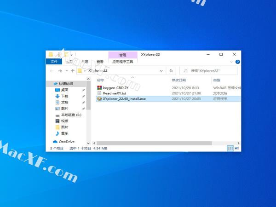This screenshot has height=207, width=276.
Task: Sort files by the 修改日期 column header
Action: tap(178, 80)
